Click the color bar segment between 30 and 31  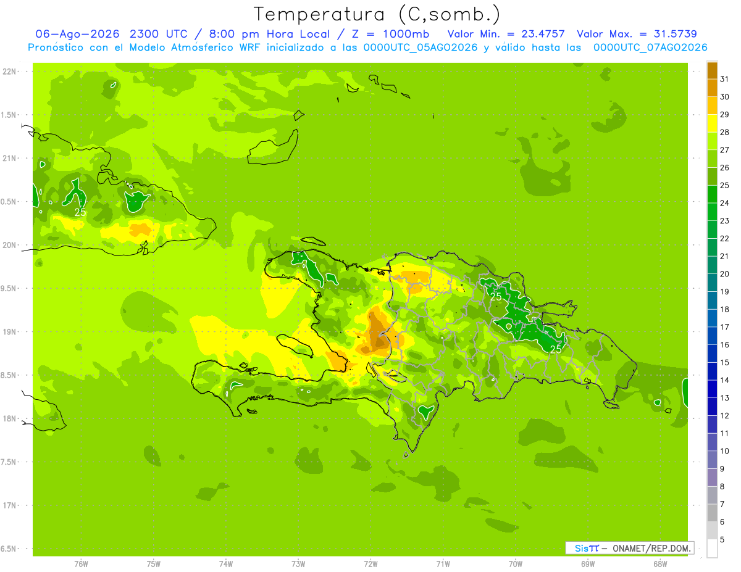click(712, 88)
